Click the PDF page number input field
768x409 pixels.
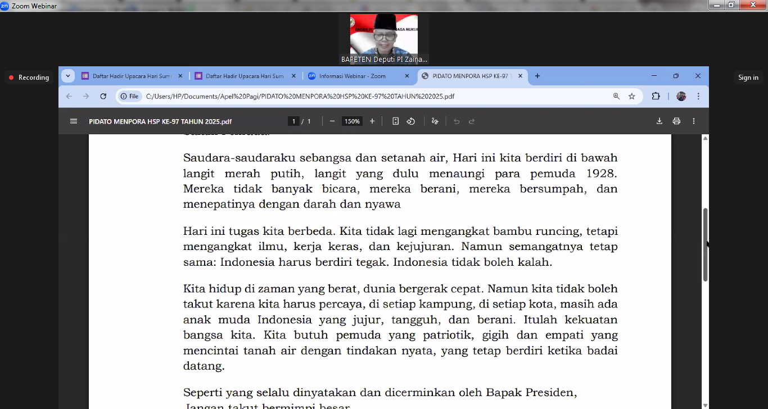click(293, 121)
